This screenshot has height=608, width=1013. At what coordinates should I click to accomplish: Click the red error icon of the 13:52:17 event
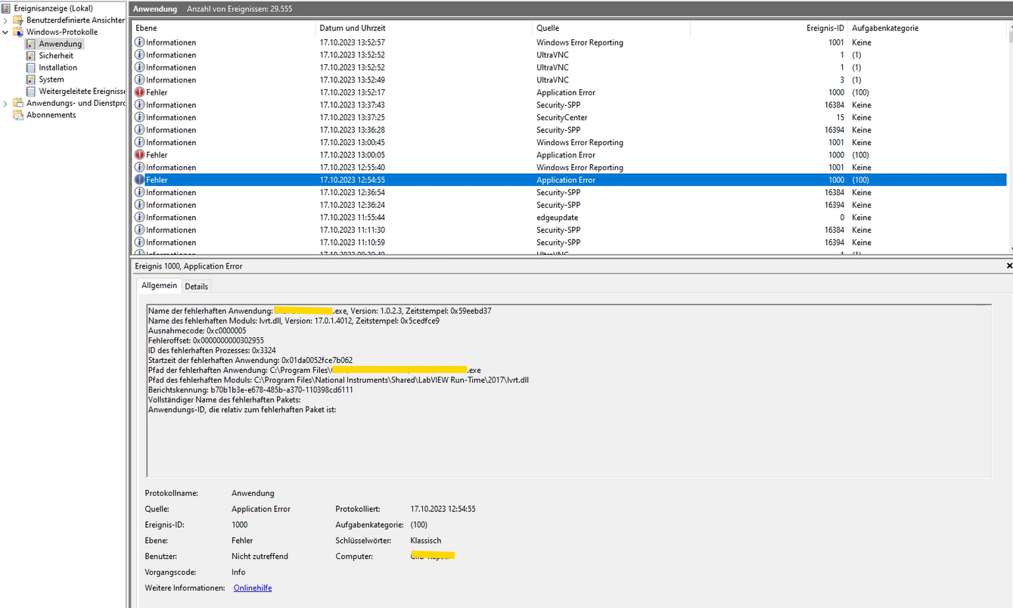click(139, 92)
